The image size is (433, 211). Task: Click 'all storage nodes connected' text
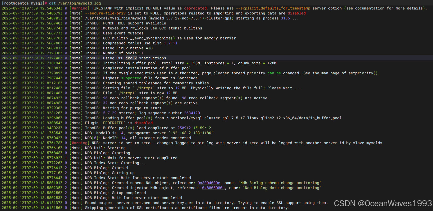pyautogui.click(x=160, y=138)
